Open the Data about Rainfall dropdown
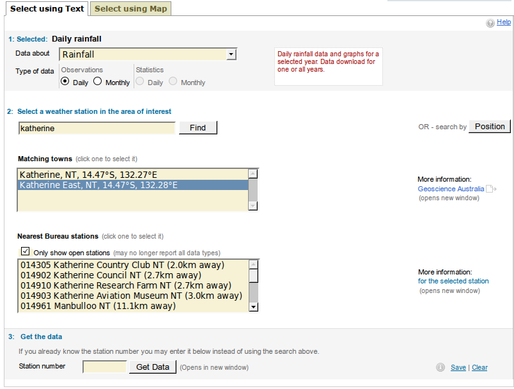The width and height of the screenshot is (514, 389). click(x=148, y=55)
